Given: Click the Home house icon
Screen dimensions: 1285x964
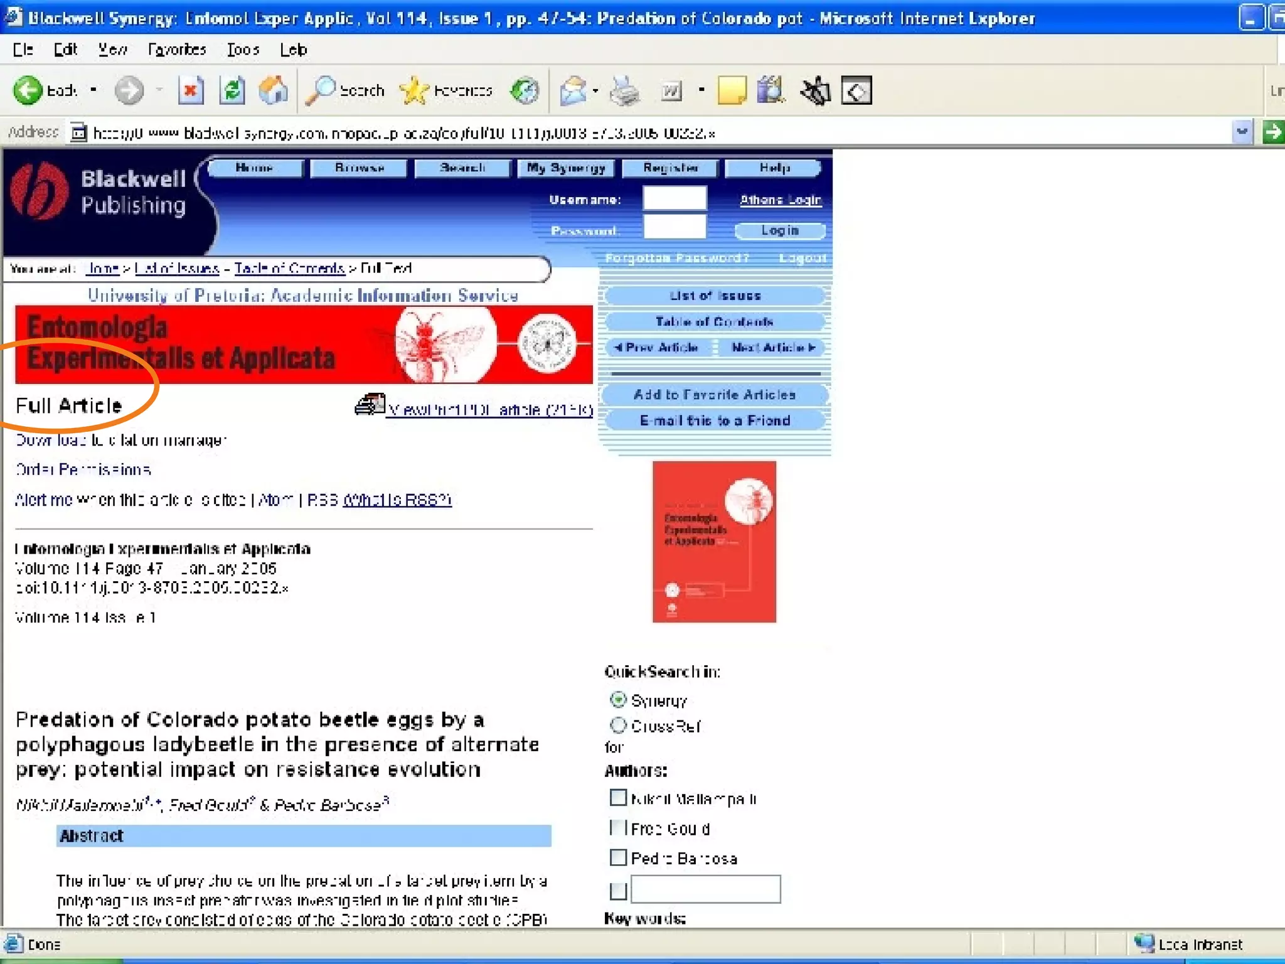Looking at the screenshot, I should pyautogui.click(x=274, y=91).
